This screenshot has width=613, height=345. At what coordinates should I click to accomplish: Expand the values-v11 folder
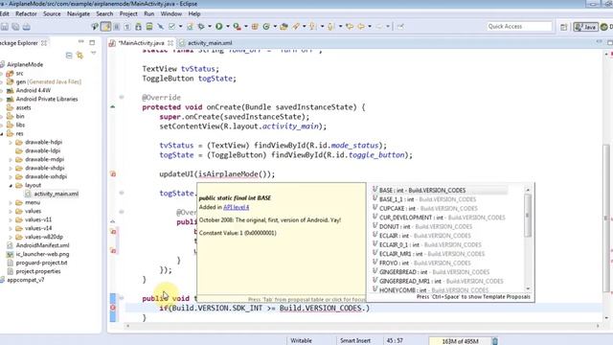(11, 219)
